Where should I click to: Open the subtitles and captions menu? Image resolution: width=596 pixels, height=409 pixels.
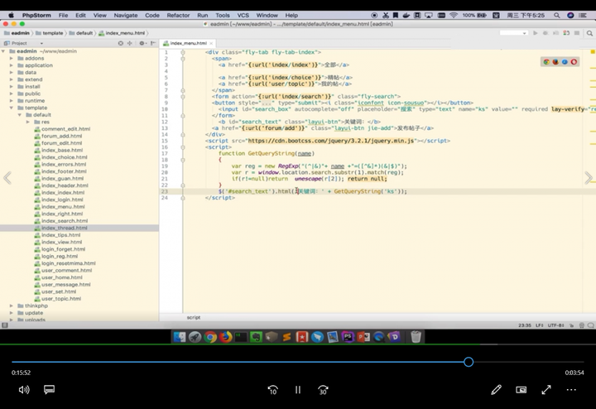click(x=49, y=389)
